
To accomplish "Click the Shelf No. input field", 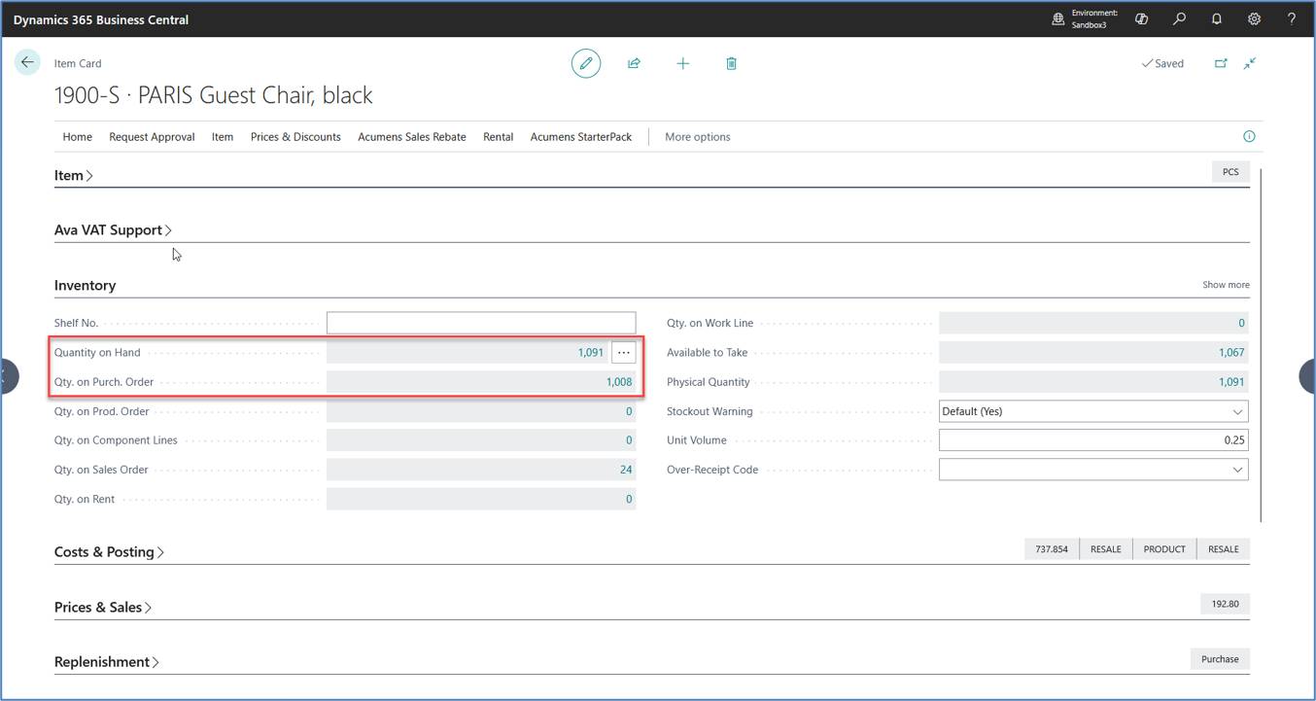I will click(481, 323).
